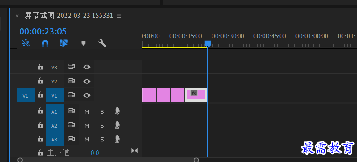
Task: Enable voice-over record on A2 microphone
Action: click(117, 125)
